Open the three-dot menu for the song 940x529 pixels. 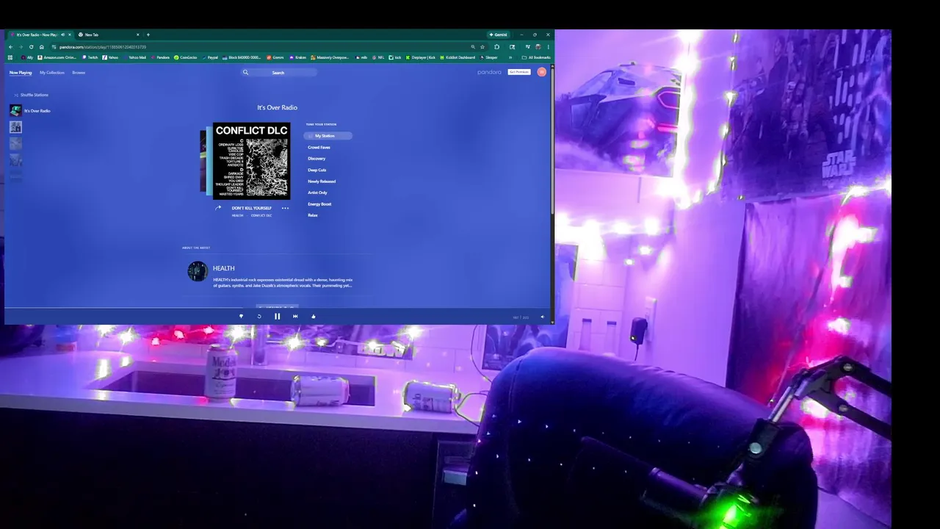[285, 208]
